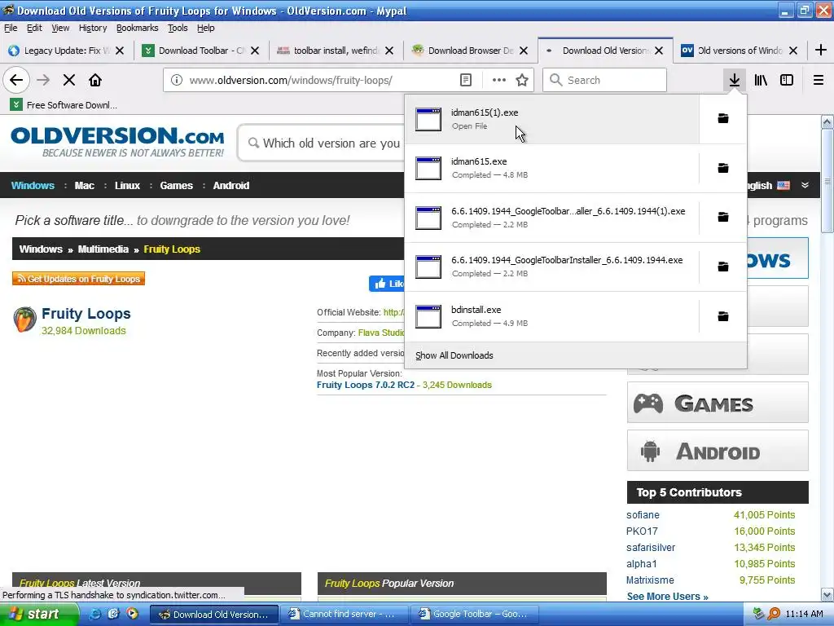Open containing folder for GoogleToolbarInstaller_6.6.1409.1944.exe
This screenshot has height=626, width=834.
point(723,267)
